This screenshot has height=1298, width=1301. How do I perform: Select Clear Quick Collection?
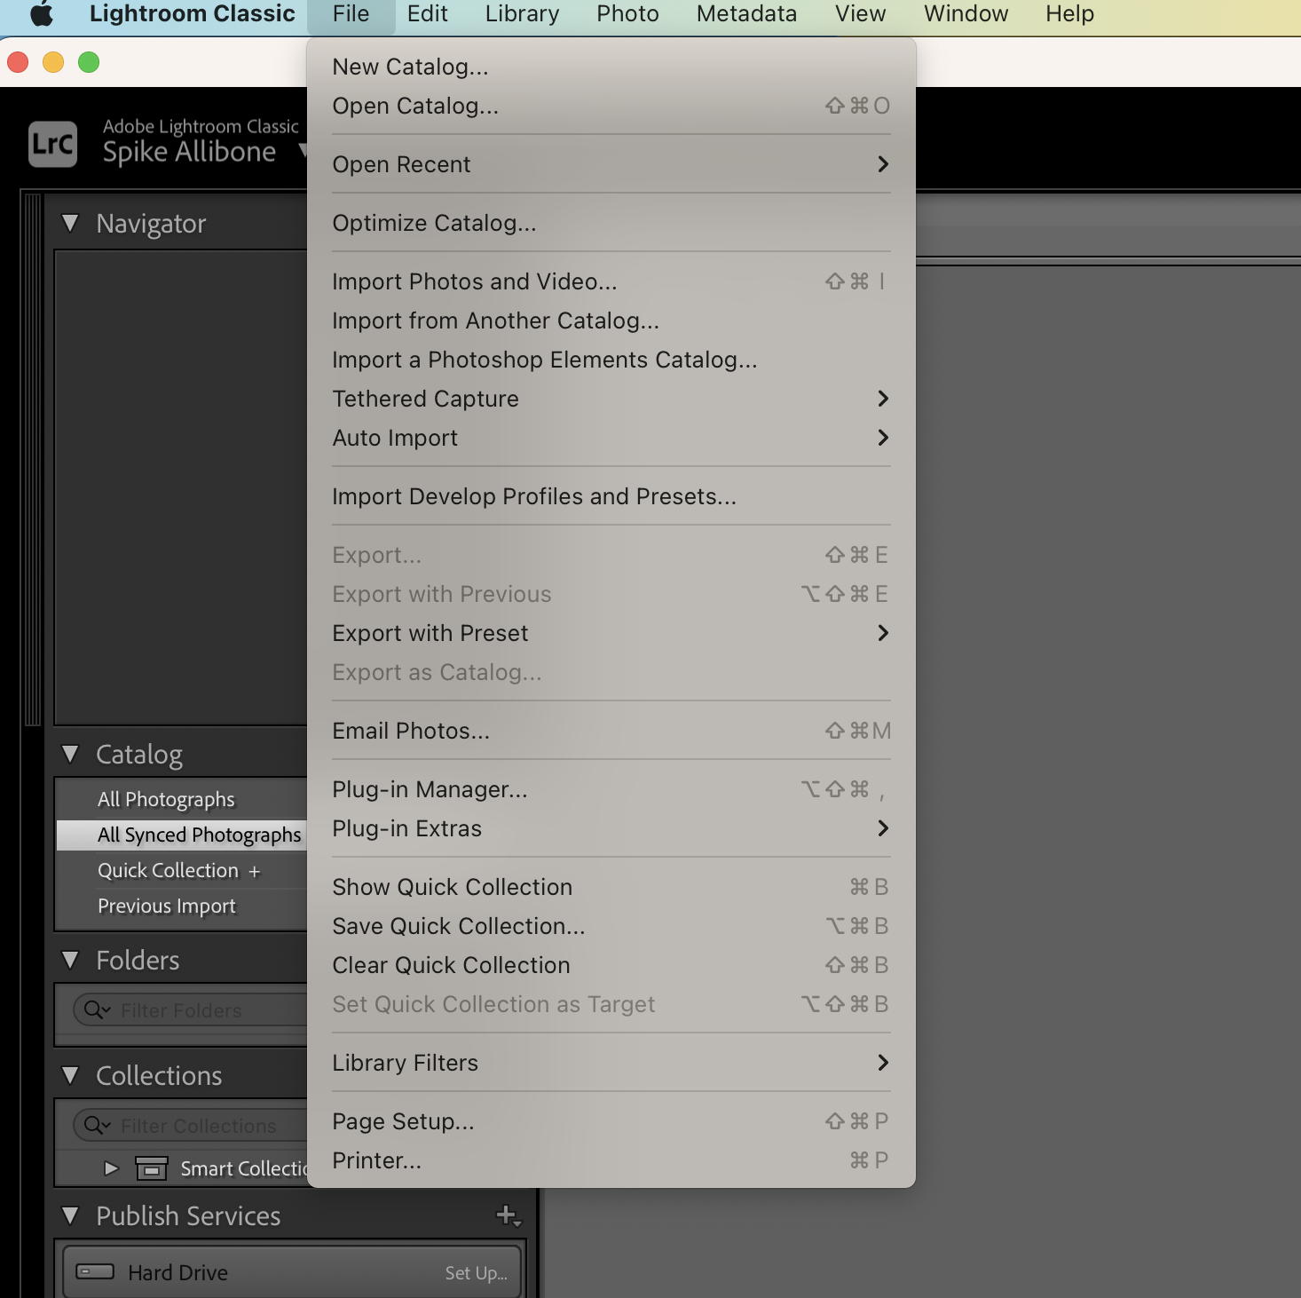point(611,965)
